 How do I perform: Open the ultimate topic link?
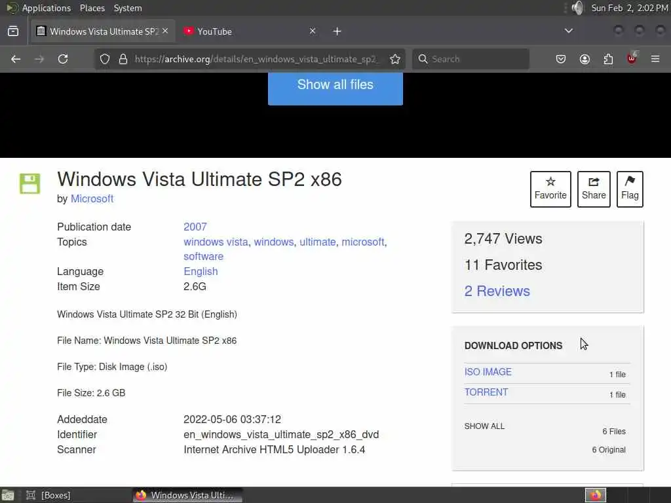[x=318, y=242]
